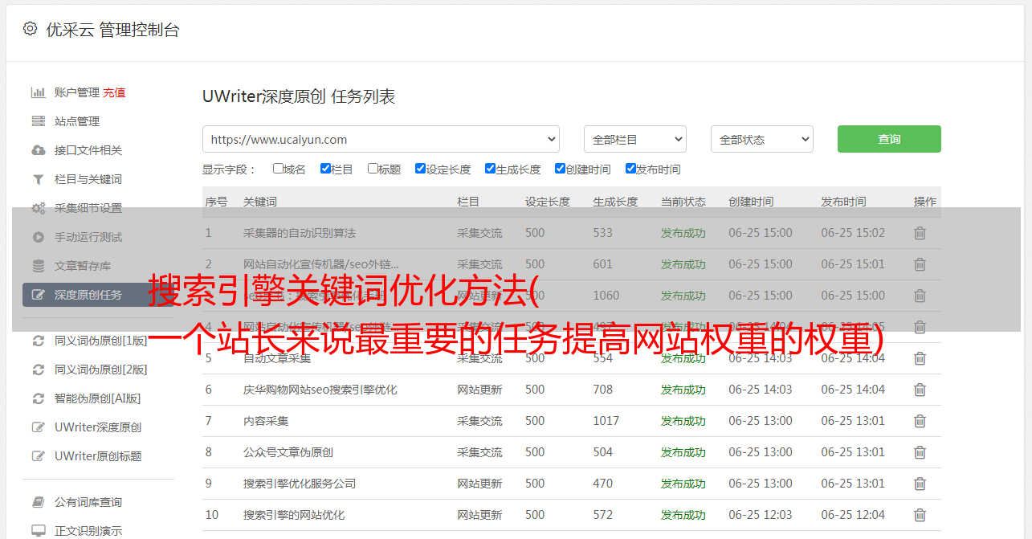Delete row 6 庆华购物网站seo task
Screen dimensions: 1032x539
click(920, 390)
